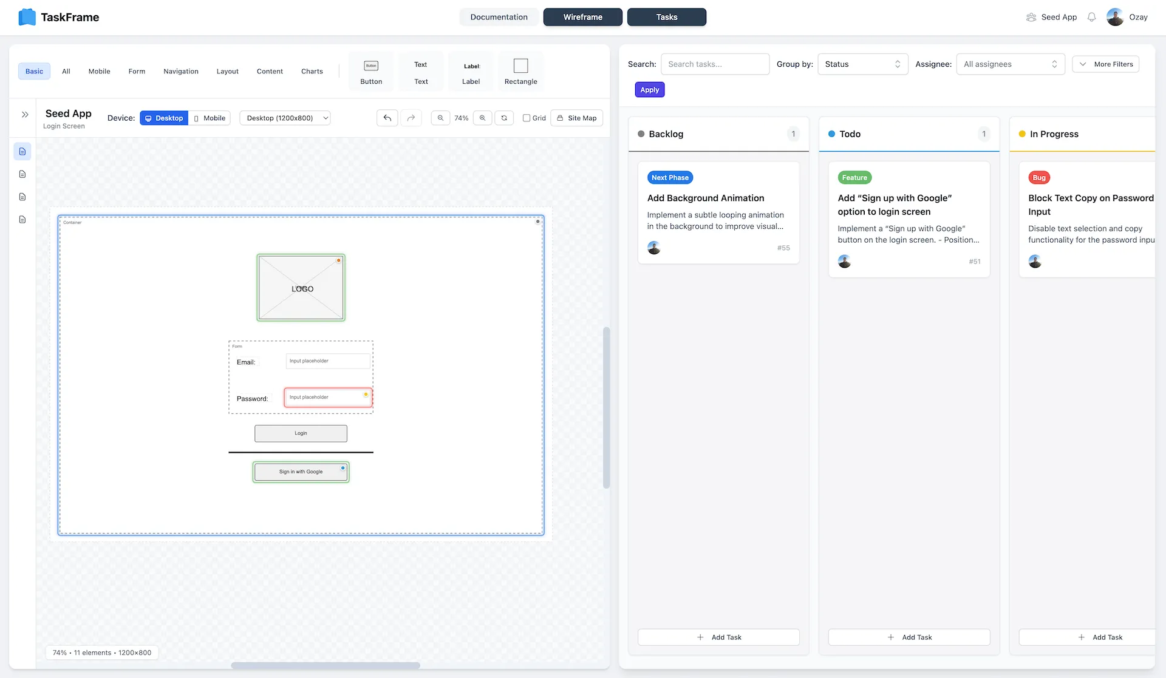The width and height of the screenshot is (1166, 678).
Task: Select the Form component category
Action: 137,71
